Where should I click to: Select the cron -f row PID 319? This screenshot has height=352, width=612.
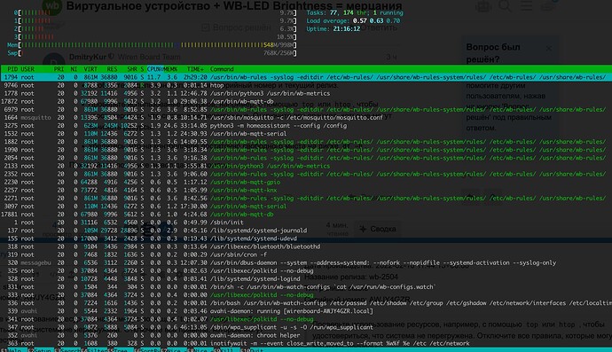coord(306,254)
